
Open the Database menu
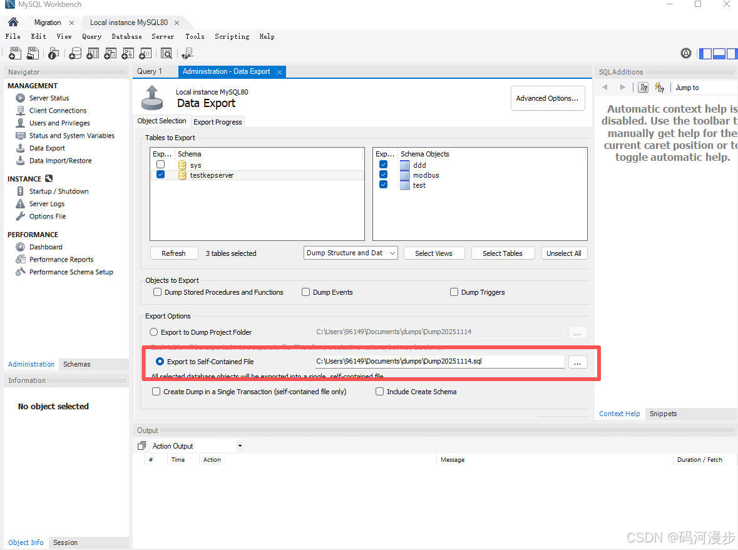click(126, 36)
